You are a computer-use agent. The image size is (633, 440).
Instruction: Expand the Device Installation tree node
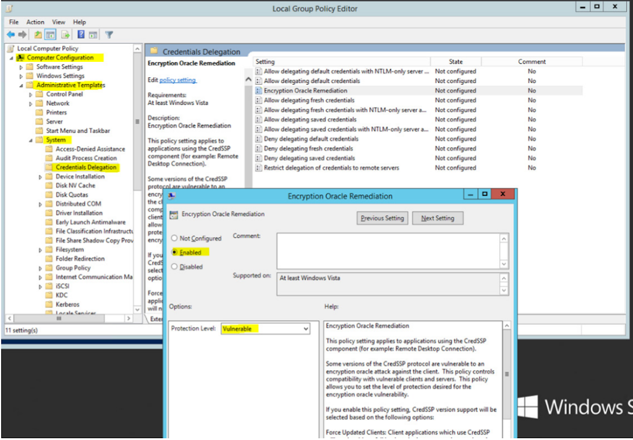40,177
